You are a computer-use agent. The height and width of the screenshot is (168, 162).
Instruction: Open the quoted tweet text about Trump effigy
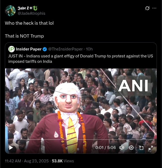(81, 59)
